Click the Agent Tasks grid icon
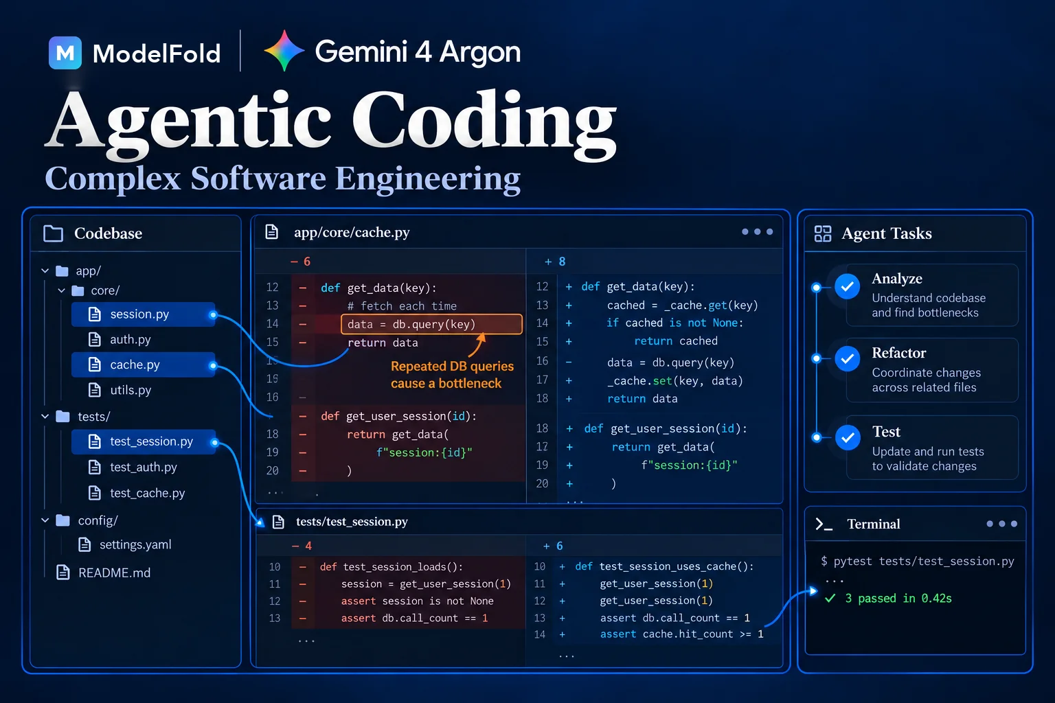The image size is (1055, 703). 823,233
